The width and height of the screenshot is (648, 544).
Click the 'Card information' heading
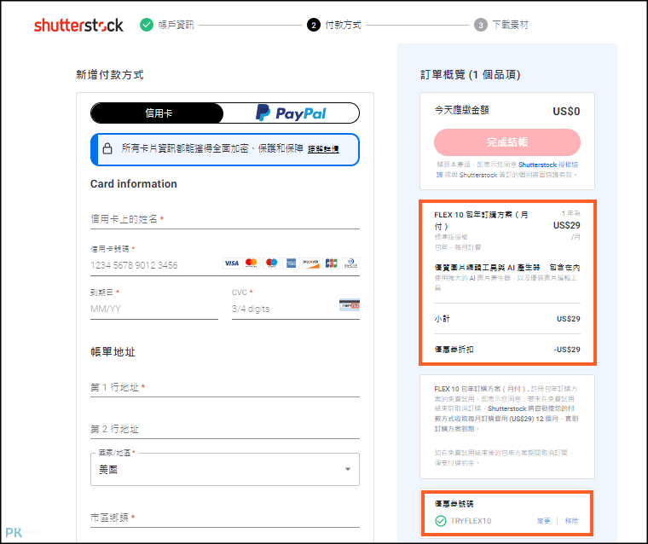pos(134,184)
